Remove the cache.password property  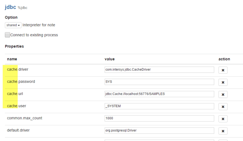coord(223,82)
